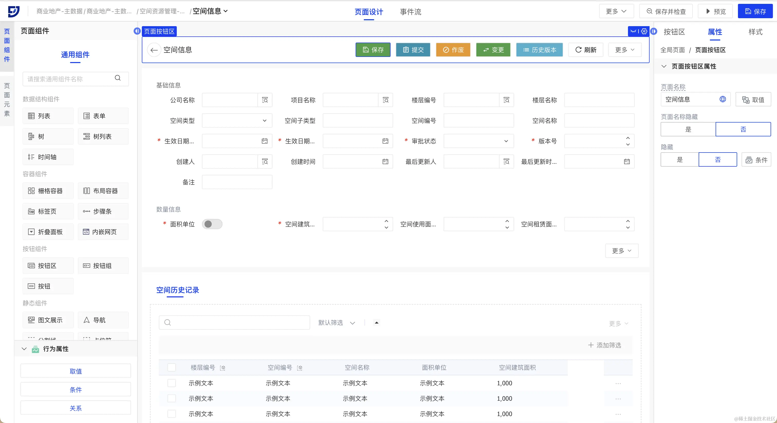The width and height of the screenshot is (777, 423).
Task: Click the 保存并检查 button
Action: point(666,12)
